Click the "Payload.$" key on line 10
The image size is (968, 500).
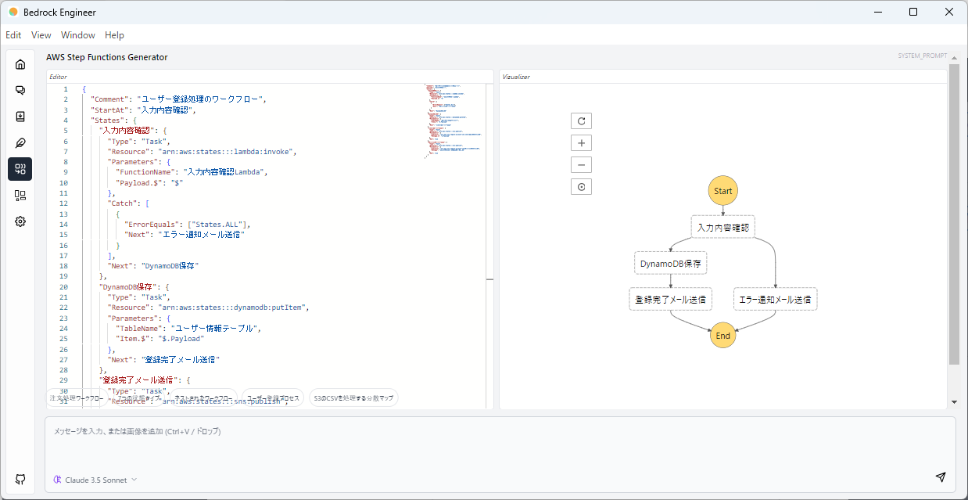coord(139,182)
